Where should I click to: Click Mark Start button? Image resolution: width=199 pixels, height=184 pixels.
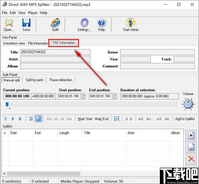pyautogui.click(x=85, y=119)
